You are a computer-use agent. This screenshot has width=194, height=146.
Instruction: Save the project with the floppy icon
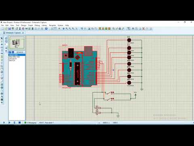pyautogui.click(x=9, y=28)
